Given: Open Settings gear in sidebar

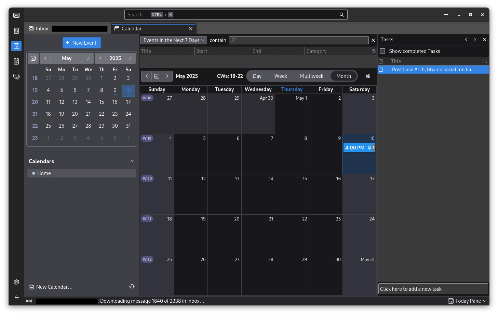Looking at the screenshot, I should point(16,282).
